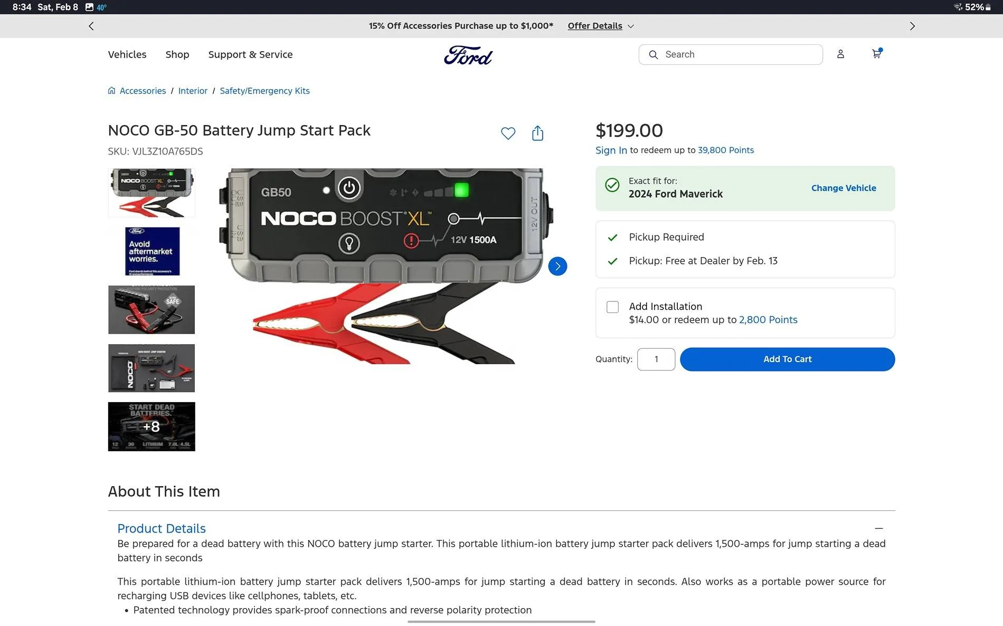Click the Change Vehicle link
The width and height of the screenshot is (1003, 626).
coord(844,188)
